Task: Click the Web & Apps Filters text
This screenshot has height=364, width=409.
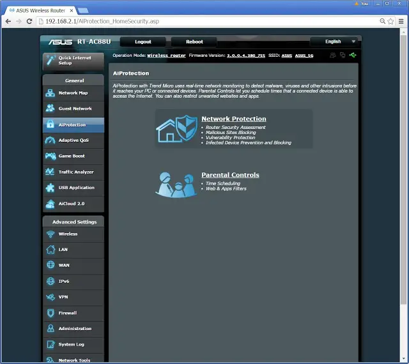Action: (x=226, y=188)
